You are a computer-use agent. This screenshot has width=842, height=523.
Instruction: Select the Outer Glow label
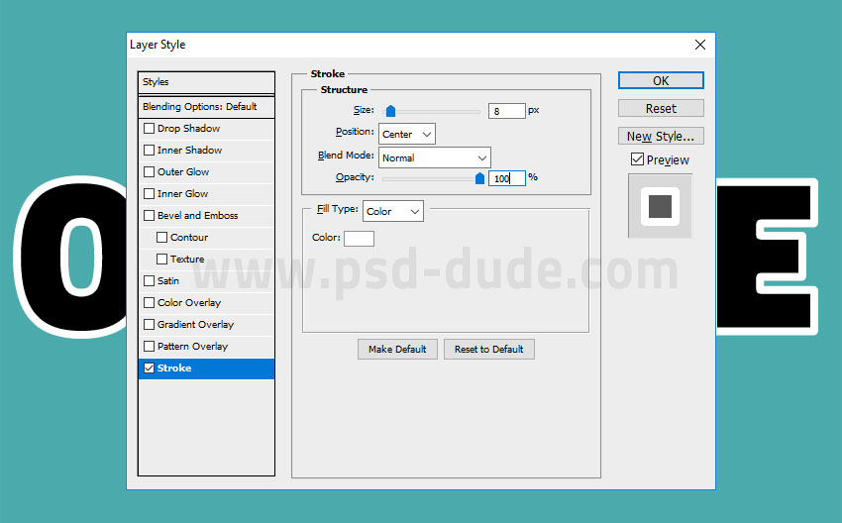pos(183,171)
